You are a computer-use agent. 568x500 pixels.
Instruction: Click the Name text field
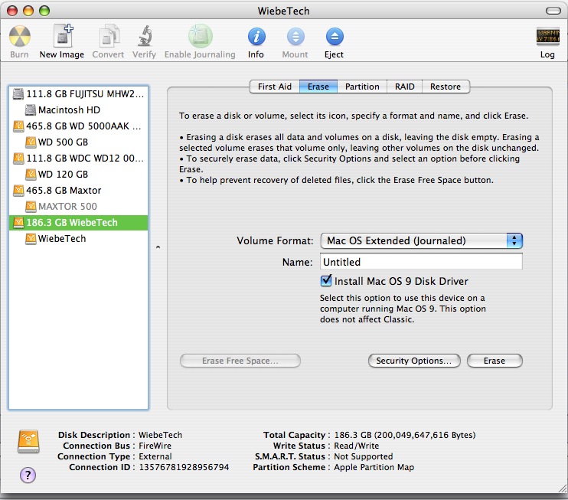tap(421, 262)
